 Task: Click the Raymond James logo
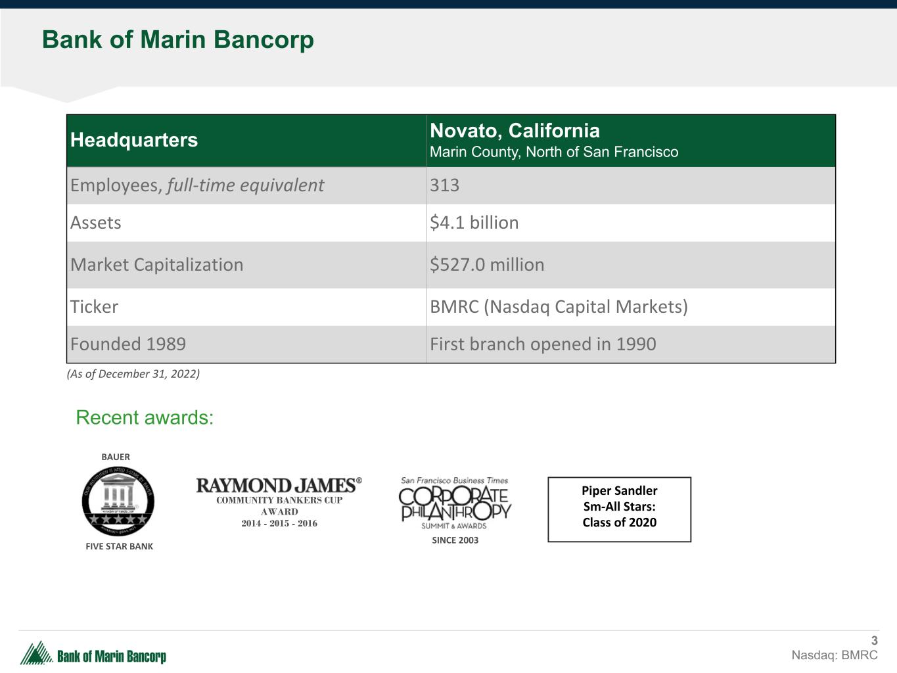(x=279, y=486)
